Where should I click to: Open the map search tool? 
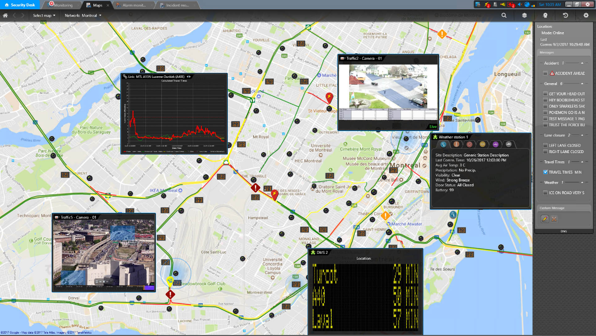coord(504,15)
